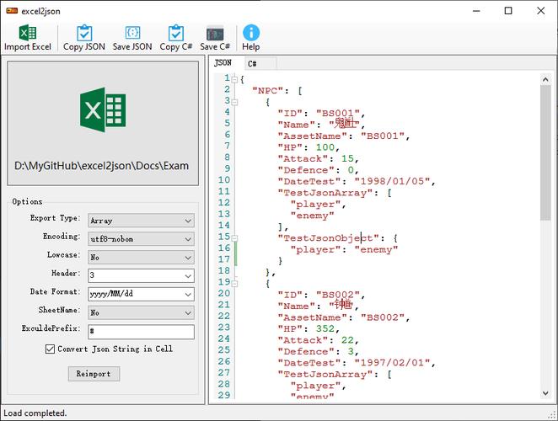Click the "enemy" value on line 16
558x421 pixels.
tap(376, 249)
